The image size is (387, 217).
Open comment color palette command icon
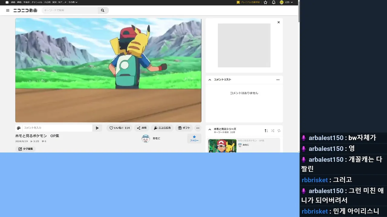tap(19, 128)
